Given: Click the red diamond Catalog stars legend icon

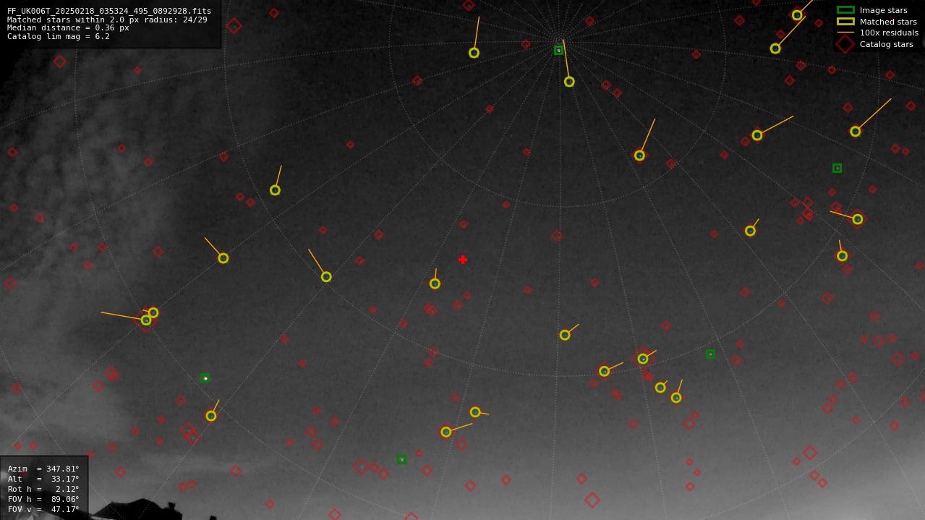Looking at the screenshot, I should (845, 44).
